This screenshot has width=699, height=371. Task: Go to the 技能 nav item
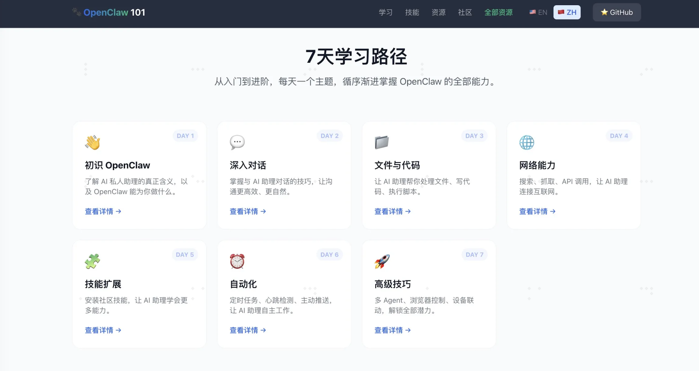click(412, 12)
